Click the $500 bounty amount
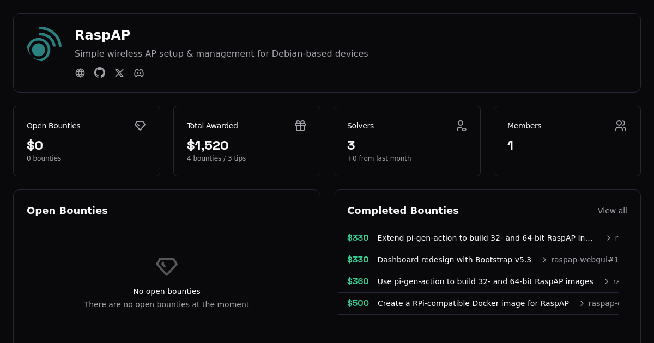 [x=358, y=303]
